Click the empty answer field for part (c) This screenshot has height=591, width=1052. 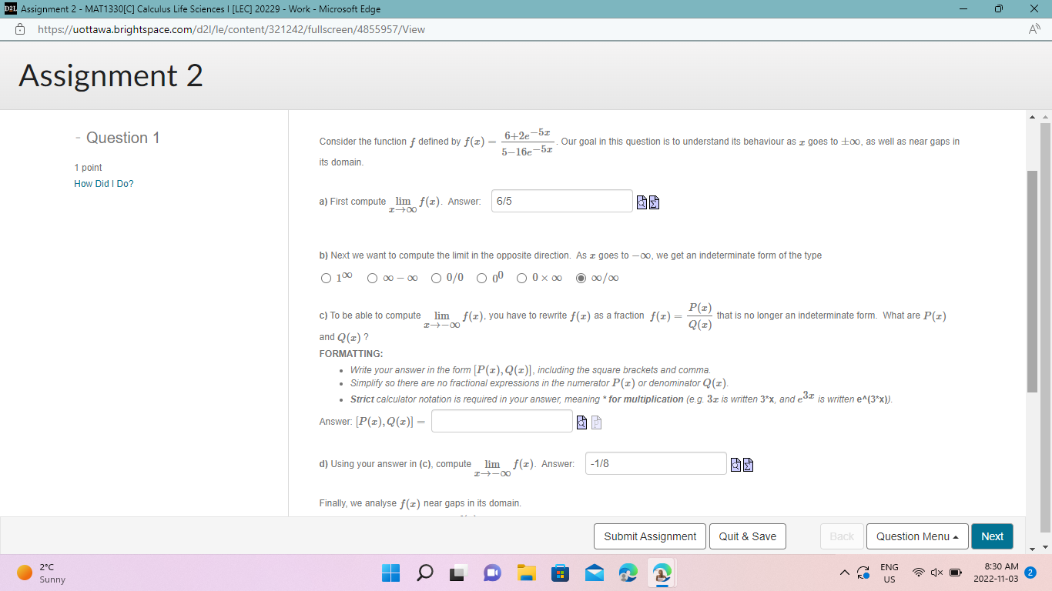(x=501, y=421)
